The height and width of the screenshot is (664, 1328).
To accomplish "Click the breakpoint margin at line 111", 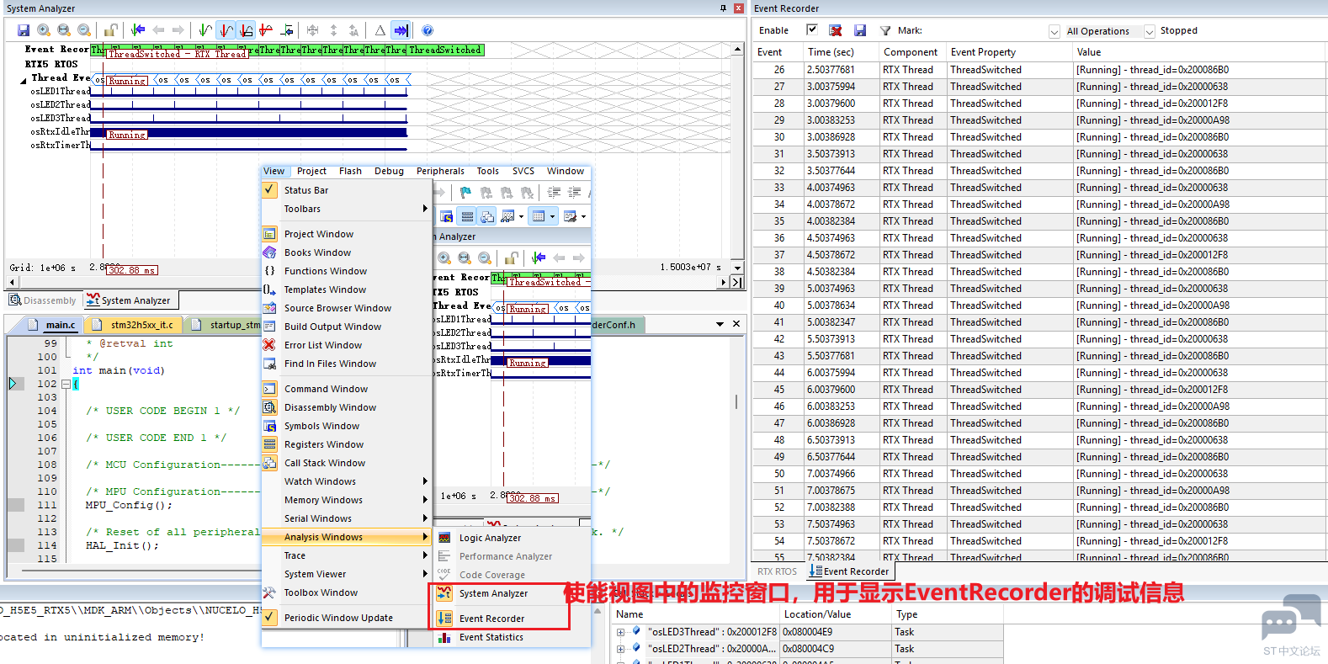I will pyautogui.click(x=15, y=505).
